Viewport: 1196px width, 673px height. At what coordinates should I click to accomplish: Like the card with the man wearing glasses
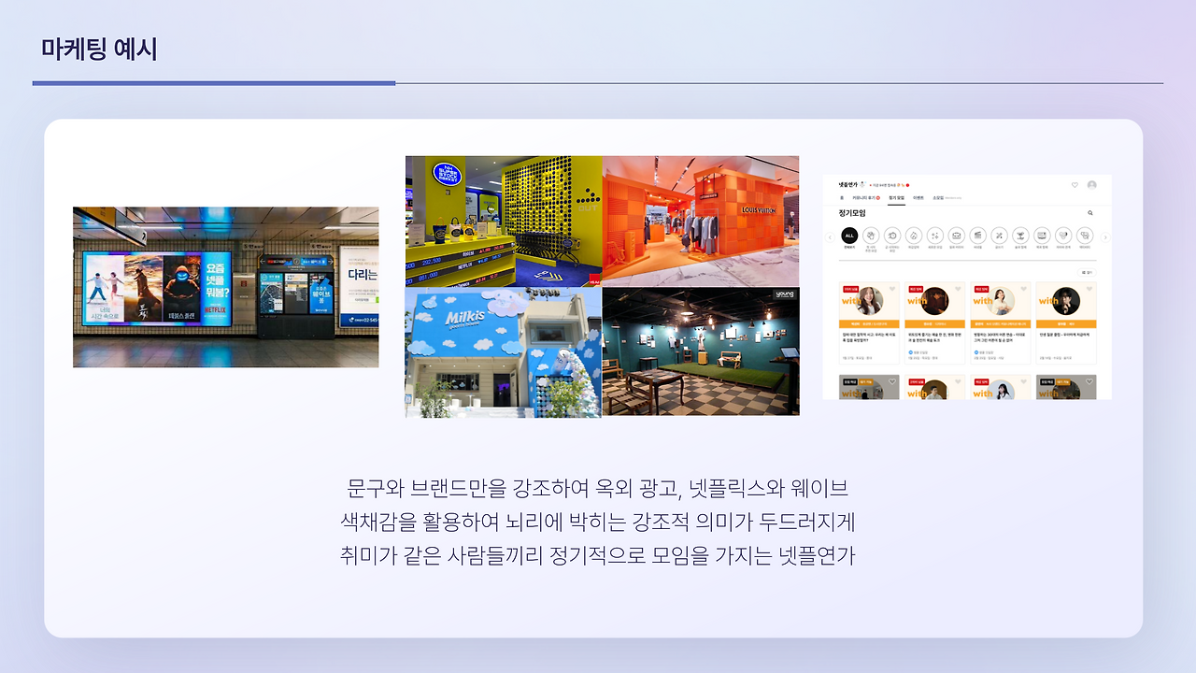1089,289
